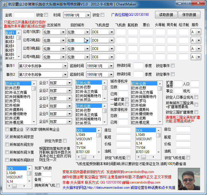Check 所有城市间冷漠 checkbox

click(7, 152)
